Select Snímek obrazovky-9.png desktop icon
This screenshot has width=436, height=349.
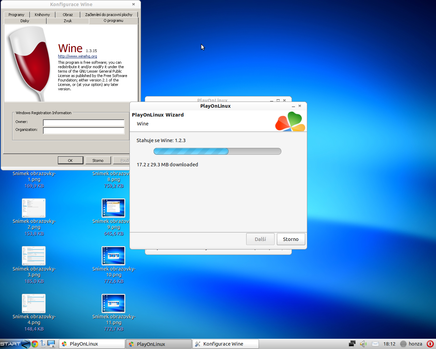113,208
